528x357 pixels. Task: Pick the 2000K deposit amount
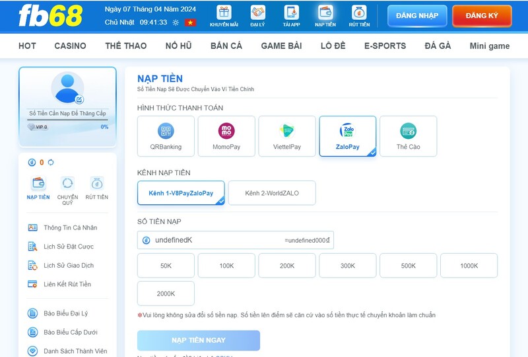point(166,294)
